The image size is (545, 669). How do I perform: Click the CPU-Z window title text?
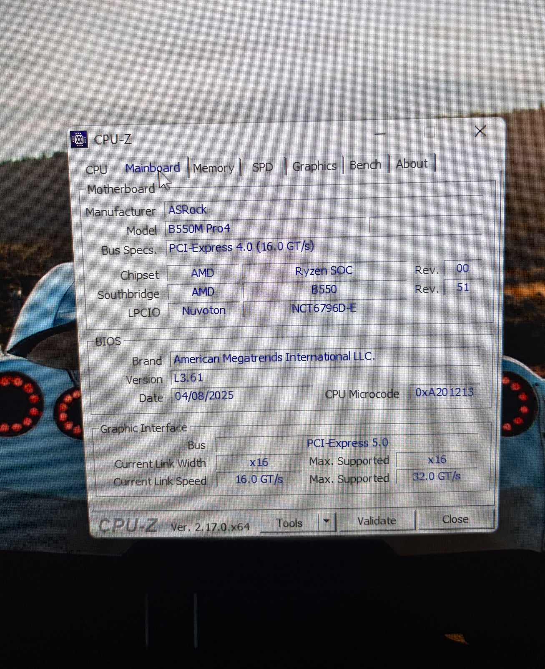pyautogui.click(x=113, y=139)
